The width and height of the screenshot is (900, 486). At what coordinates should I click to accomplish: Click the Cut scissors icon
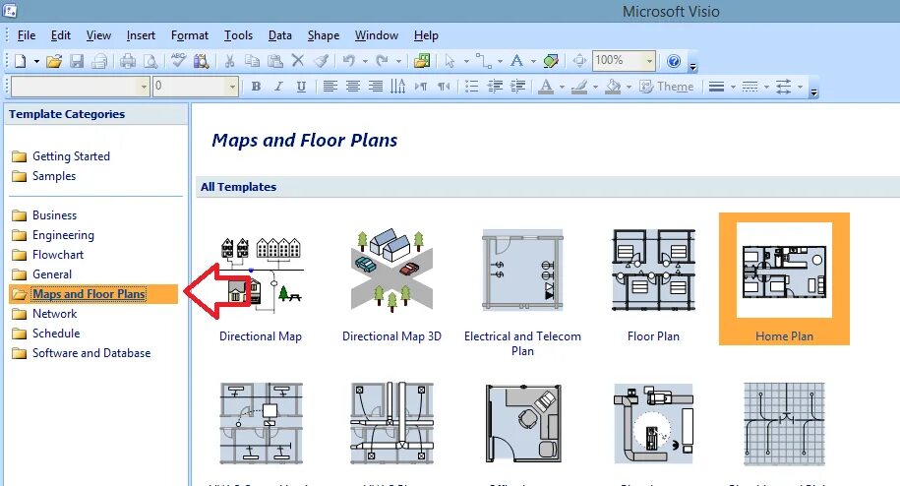click(x=229, y=61)
